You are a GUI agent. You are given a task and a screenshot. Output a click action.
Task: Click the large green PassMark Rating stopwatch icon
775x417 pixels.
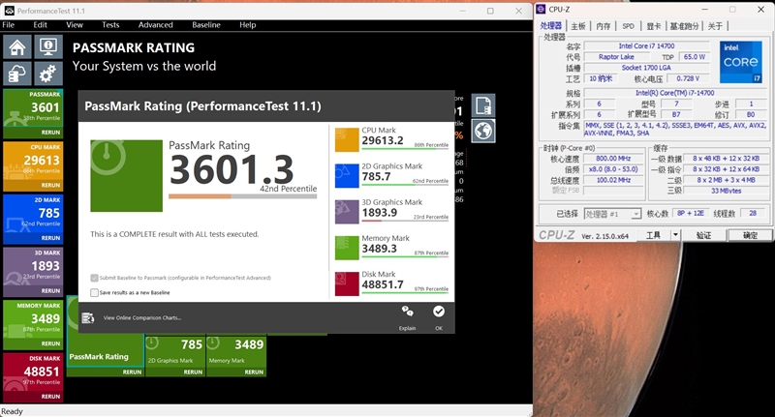point(126,176)
